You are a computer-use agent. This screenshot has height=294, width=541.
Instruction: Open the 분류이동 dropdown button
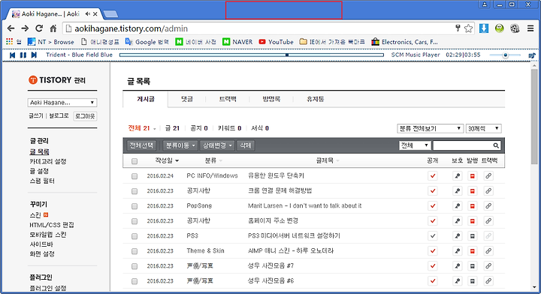coord(180,145)
